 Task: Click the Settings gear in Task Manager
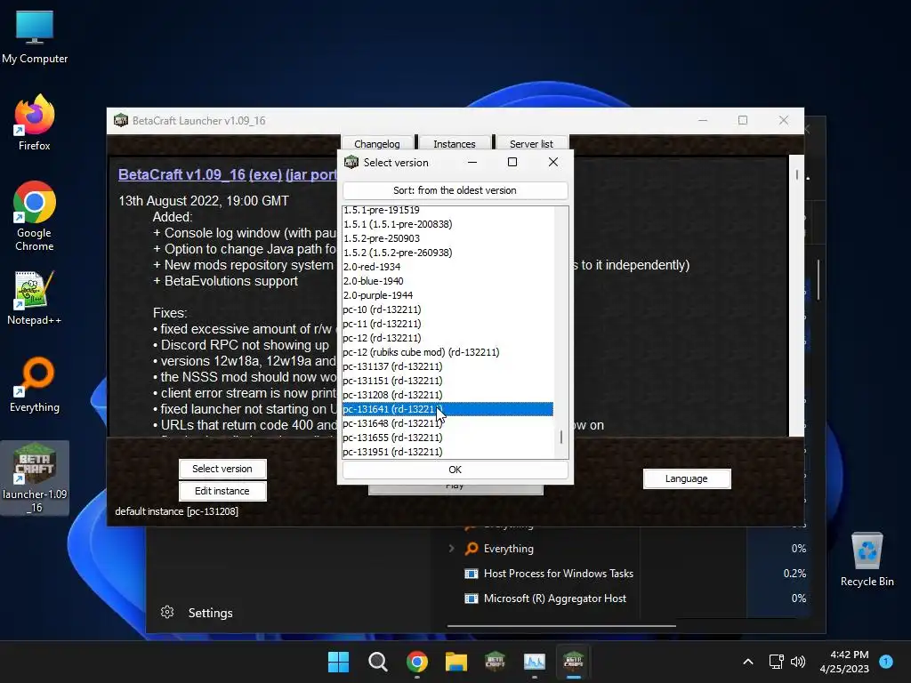167,612
